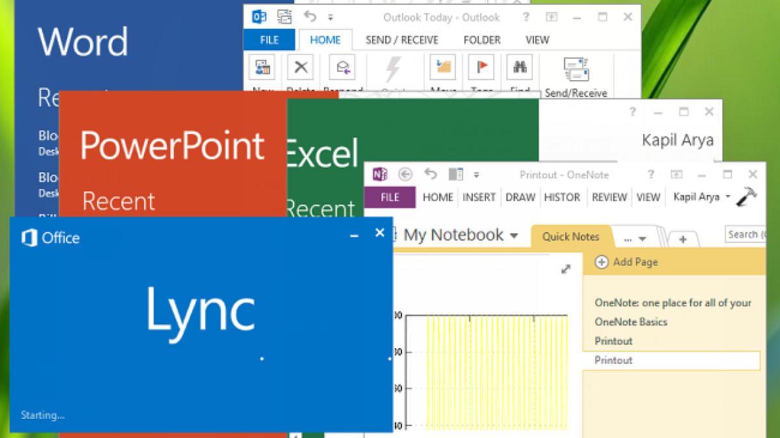Click Dock to Desktop icon in OneNote

(x=456, y=174)
